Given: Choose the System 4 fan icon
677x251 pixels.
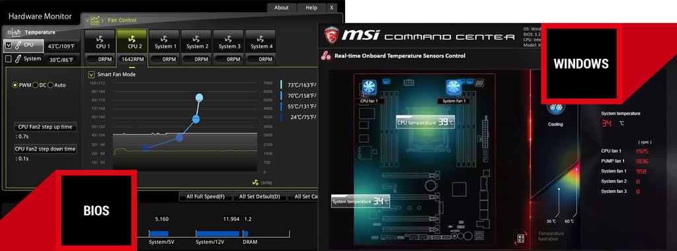Looking at the screenshot, I should [260, 39].
